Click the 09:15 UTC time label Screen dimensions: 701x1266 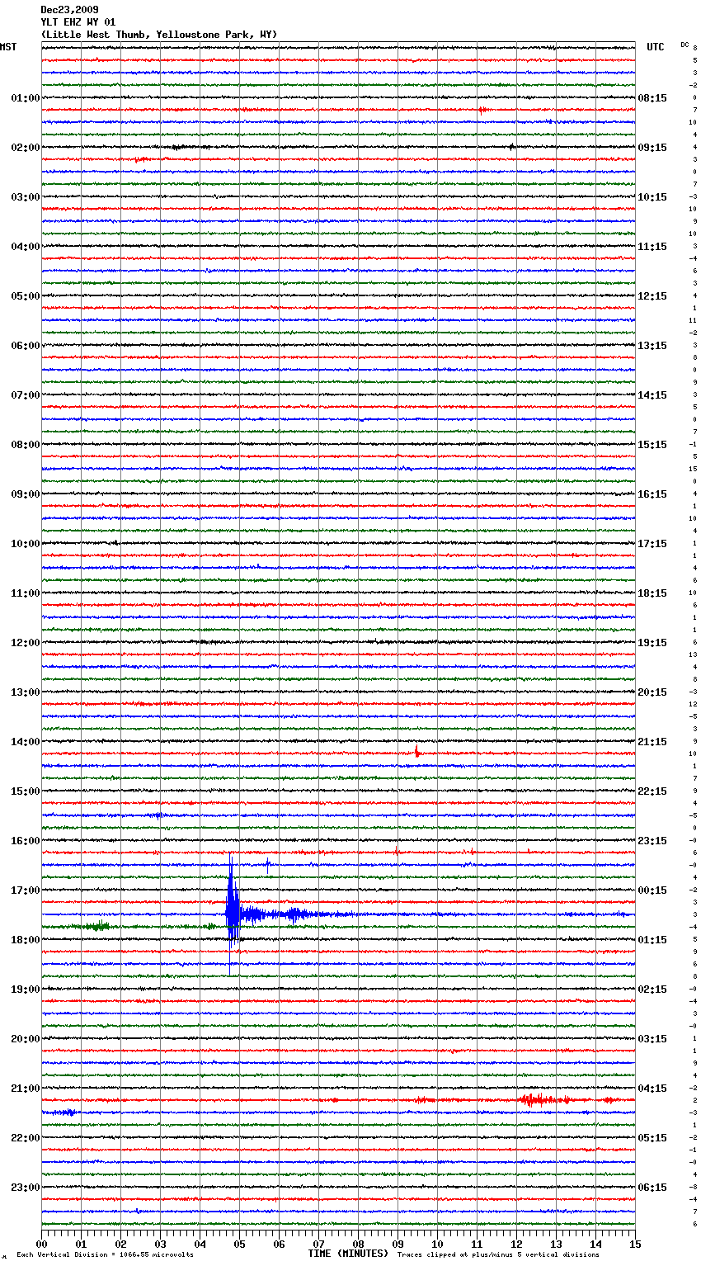652,148
